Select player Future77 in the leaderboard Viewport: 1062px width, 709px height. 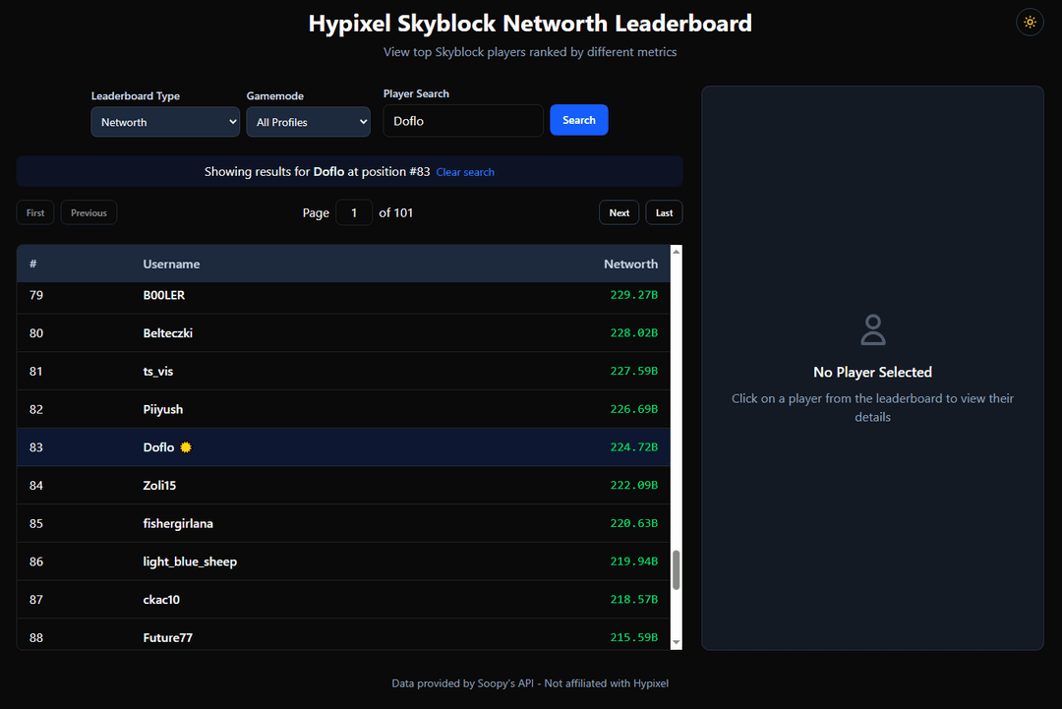pyautogui.click(x=167, y=637)
